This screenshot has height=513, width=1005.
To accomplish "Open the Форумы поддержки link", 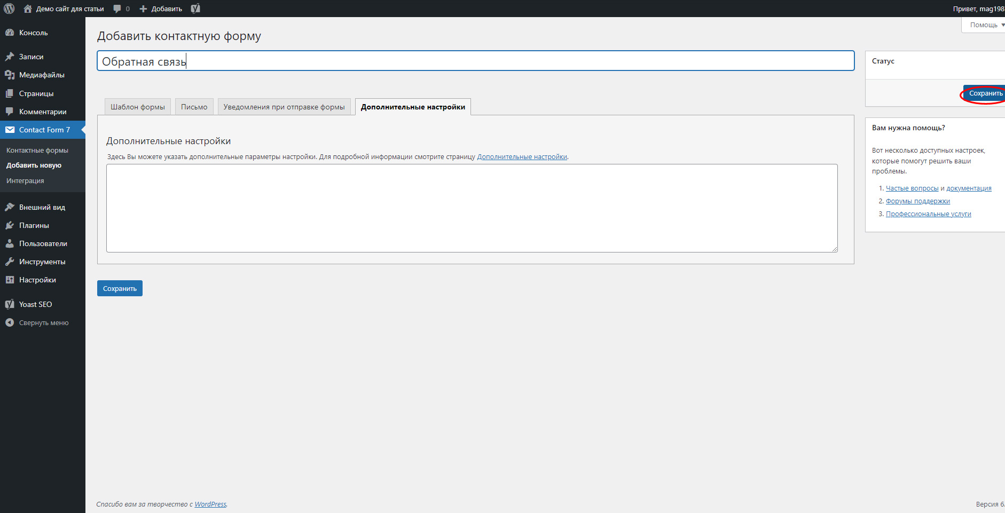I will (917, 201).
